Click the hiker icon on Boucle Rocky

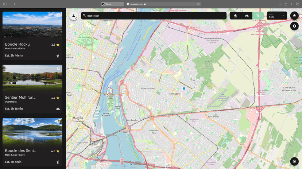[x=58, y=56]
